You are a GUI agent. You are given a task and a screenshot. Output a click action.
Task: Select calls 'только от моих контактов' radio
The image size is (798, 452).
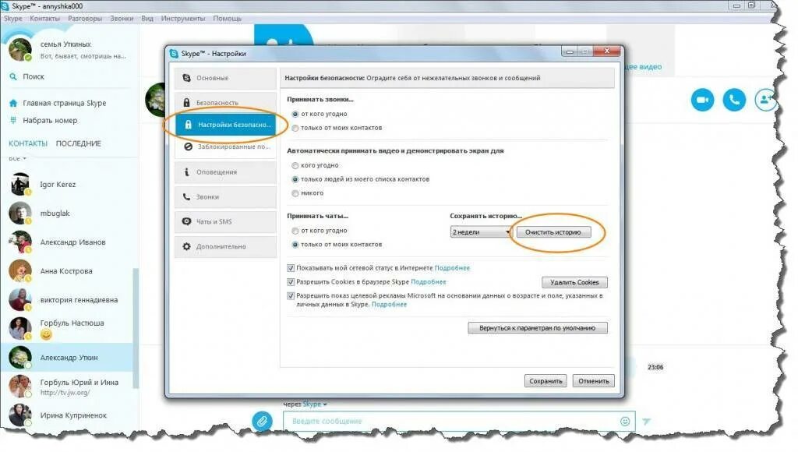(x=295, y=129)
